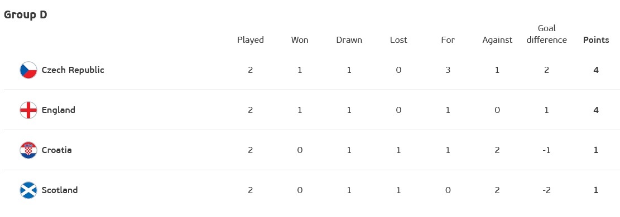Click the Lost column header
Image resolution: width=620 pixels, height=217 pixels.
click(398, 40)
